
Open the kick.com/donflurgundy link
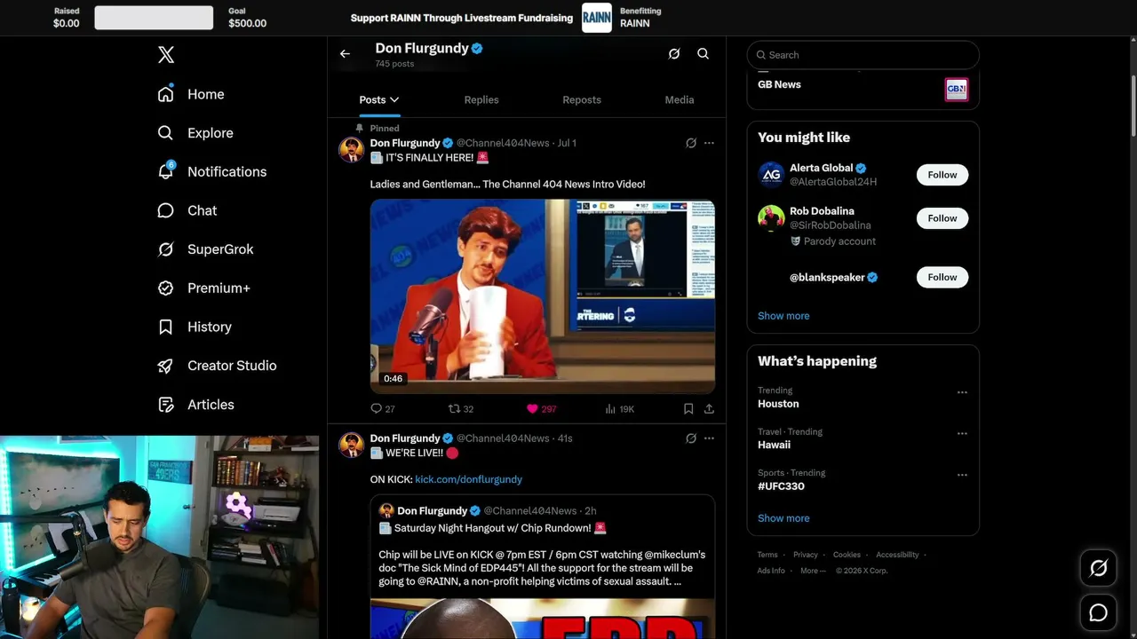coord(468,479)
